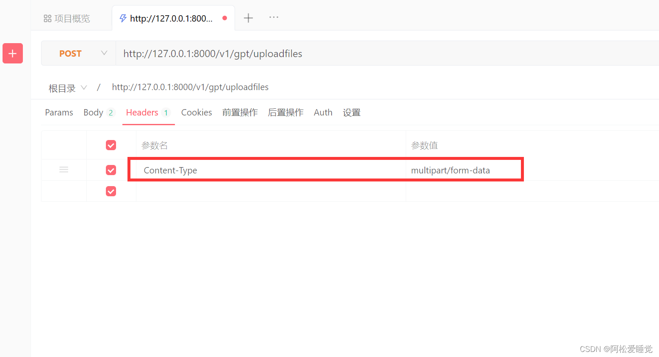Image resolution: width=659 pixels, height=357 pixels.
Task: Uncheck the Content-Type row checkbox
Action: (x=111, y=170)
